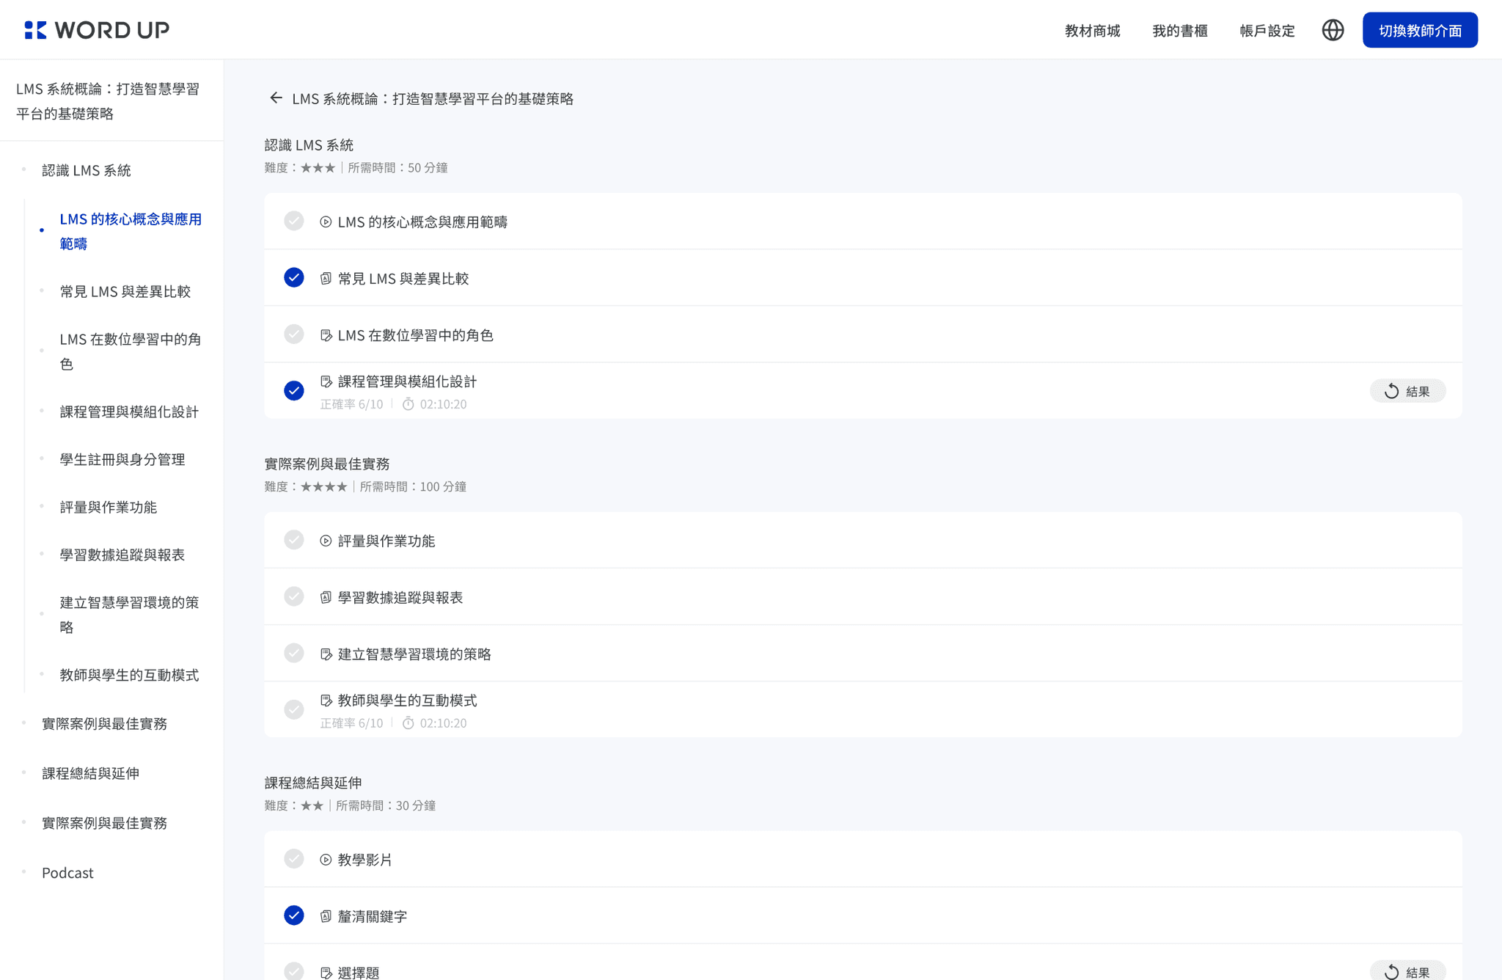Screen dimensions: 1502x980
Task: Click the globe language icon
Action: click(x=1333, y=30)
